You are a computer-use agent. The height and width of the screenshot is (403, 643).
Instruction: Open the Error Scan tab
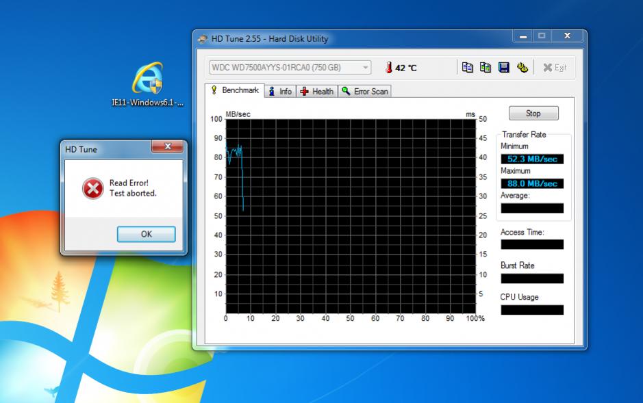(364, 91)
